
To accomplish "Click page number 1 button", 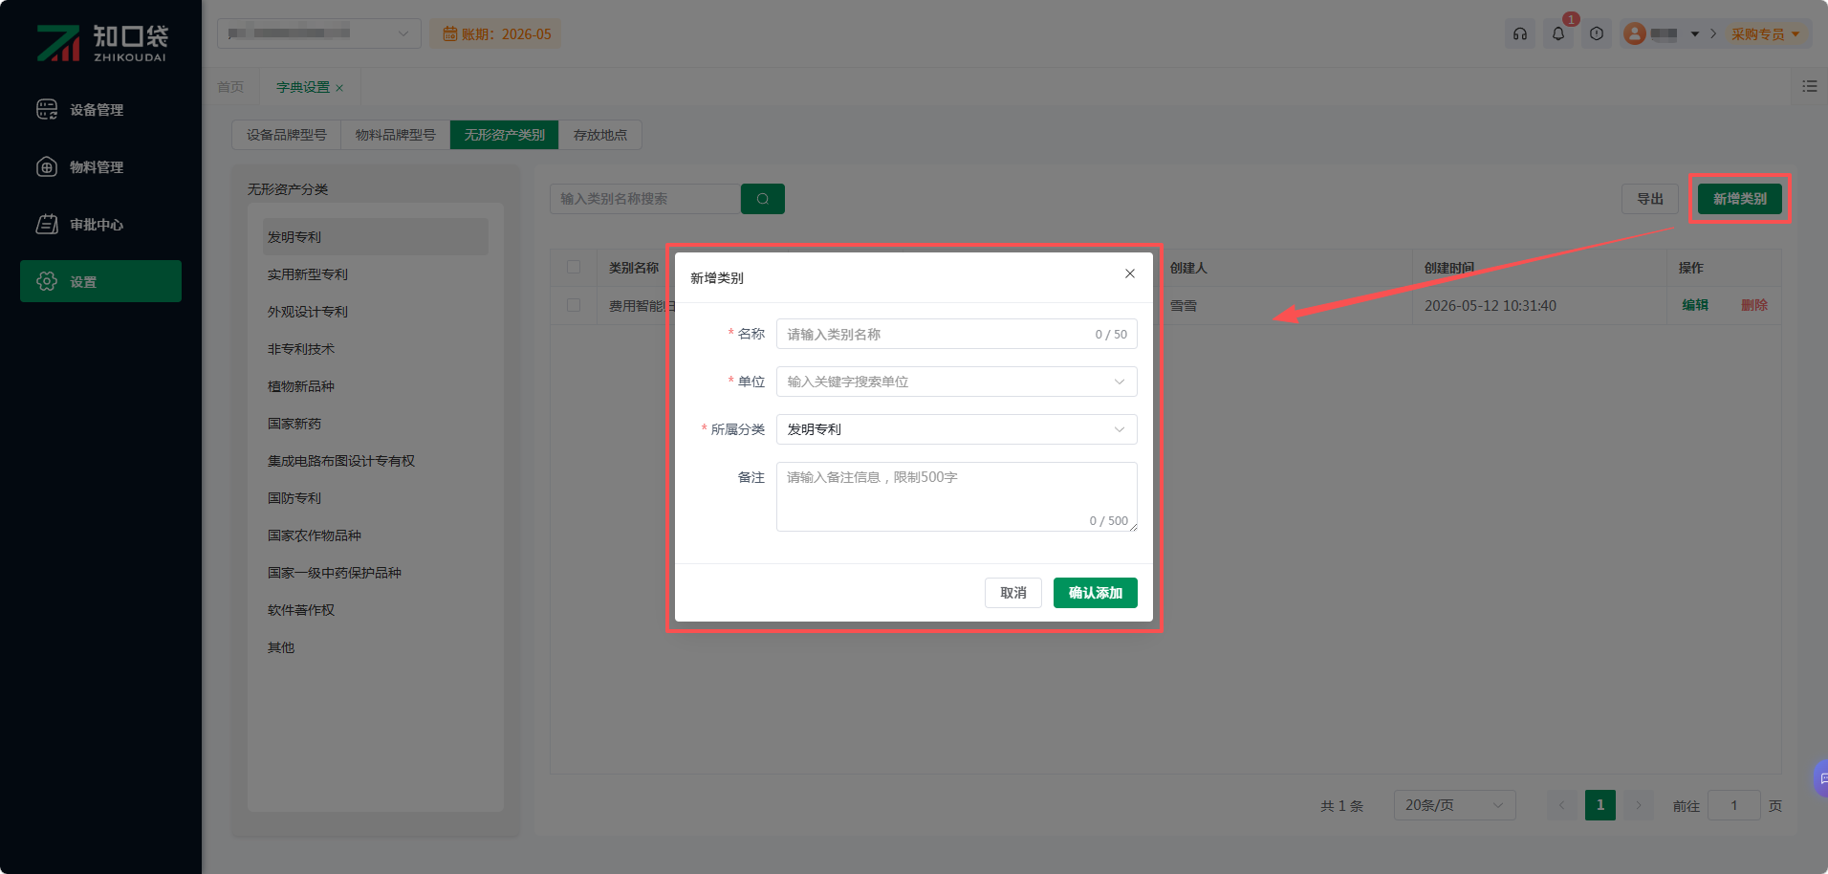I will pyautogui.click(x=1599, y=805).
